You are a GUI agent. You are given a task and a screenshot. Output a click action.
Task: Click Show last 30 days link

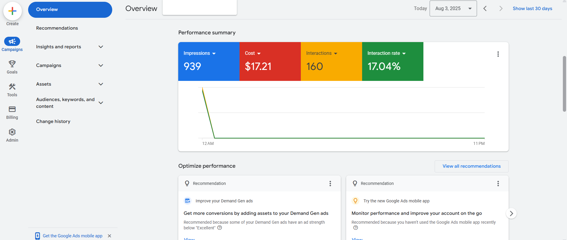532,9
